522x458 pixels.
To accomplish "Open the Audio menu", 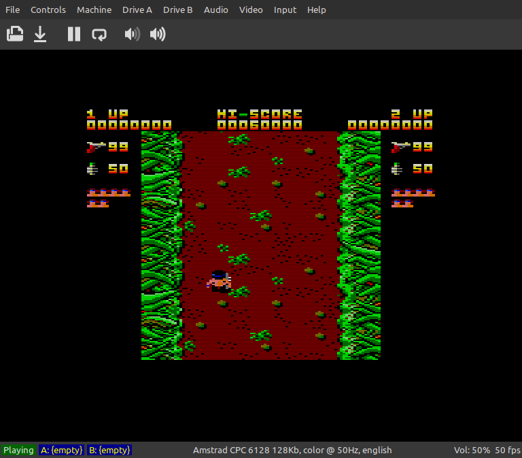I will pyautogui.click(x=215, y=10).
